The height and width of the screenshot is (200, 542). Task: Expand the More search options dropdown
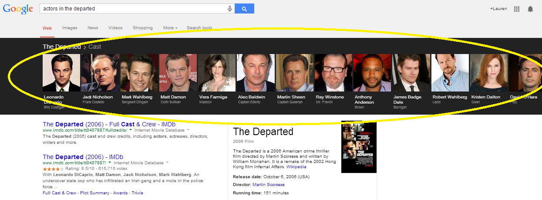170,28
